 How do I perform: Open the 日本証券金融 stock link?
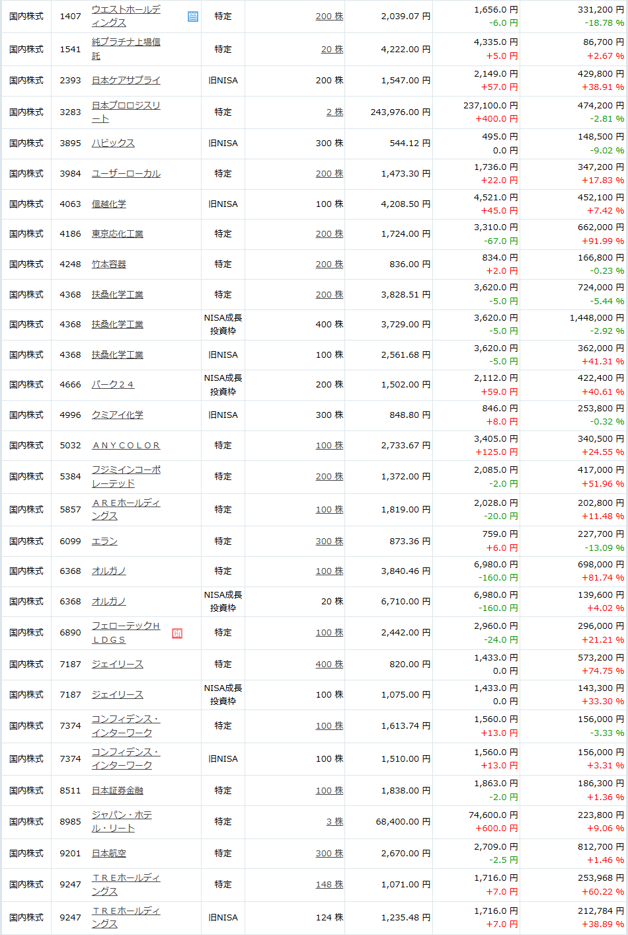[117, 790]
